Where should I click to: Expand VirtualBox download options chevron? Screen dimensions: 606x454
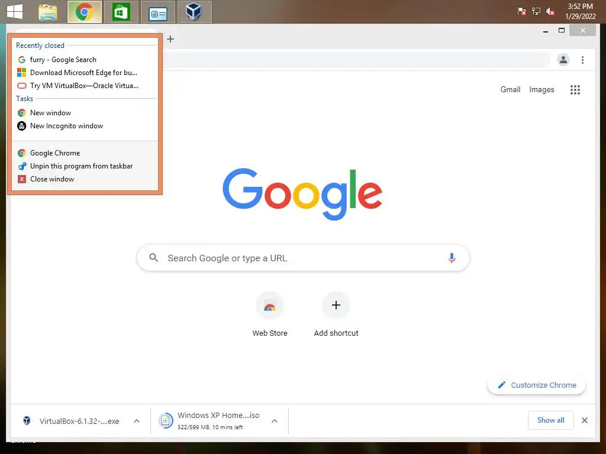[x=137, y=421]
